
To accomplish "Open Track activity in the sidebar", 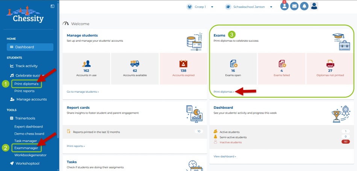I will point(26,66).
